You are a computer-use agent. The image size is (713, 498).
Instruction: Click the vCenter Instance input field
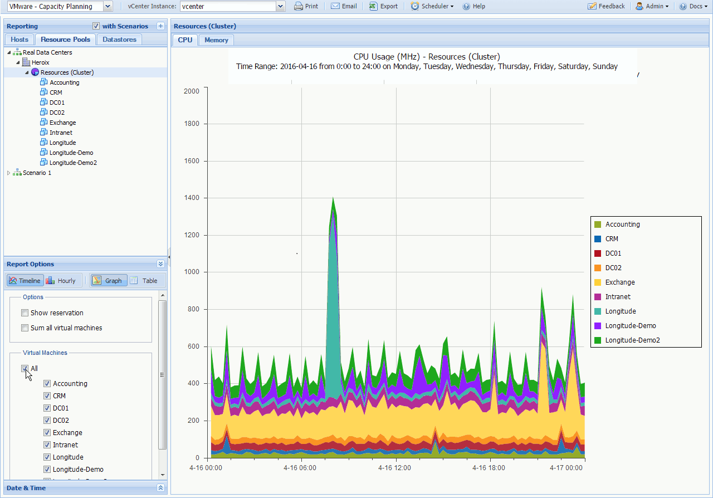[228, 6]
